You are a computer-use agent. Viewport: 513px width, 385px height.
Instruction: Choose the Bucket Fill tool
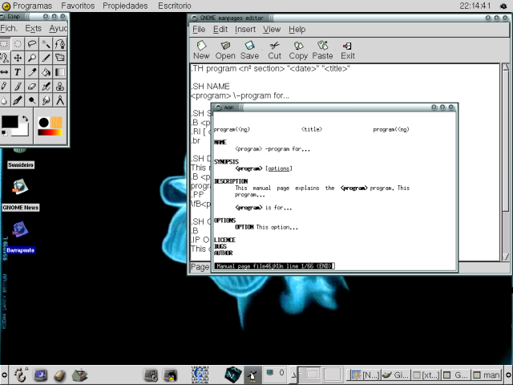coord(46,72)
